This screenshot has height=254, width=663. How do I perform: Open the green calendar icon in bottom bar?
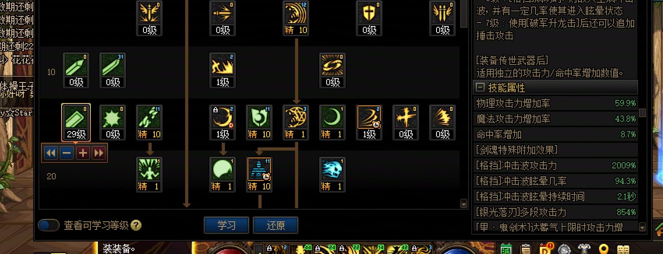[x=506, y=249]
